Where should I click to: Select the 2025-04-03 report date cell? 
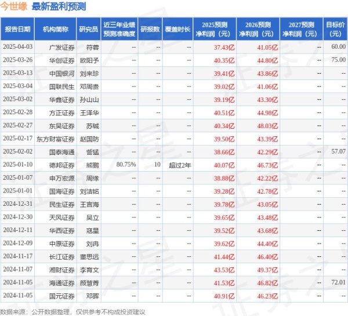18,47
